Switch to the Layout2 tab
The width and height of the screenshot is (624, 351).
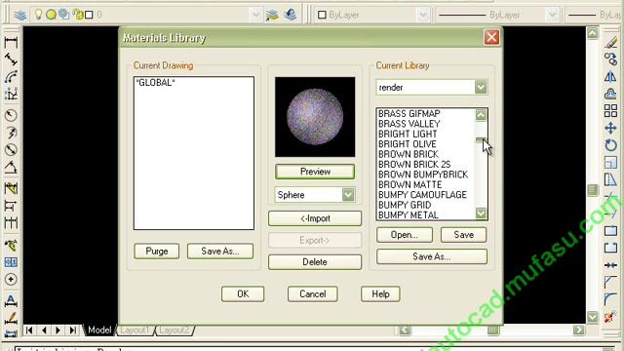[175, 330]
